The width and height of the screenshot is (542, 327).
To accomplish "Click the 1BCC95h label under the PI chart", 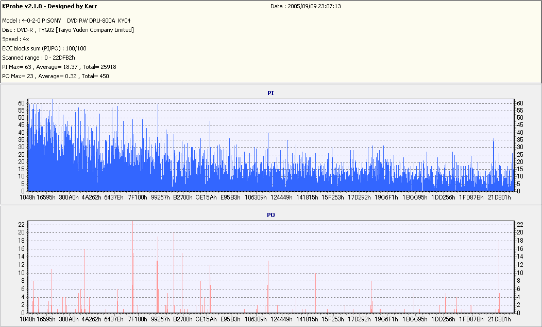I will [414, 197].
